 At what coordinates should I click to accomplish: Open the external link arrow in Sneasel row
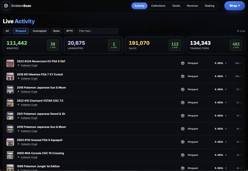pos(241,142)
